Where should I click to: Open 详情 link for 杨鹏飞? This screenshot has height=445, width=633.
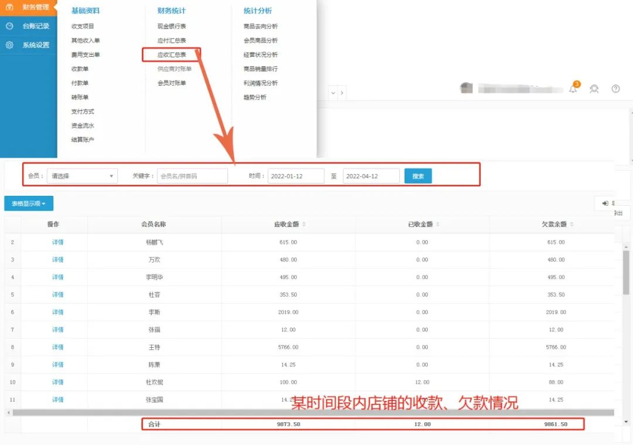[x=57, y=242]
